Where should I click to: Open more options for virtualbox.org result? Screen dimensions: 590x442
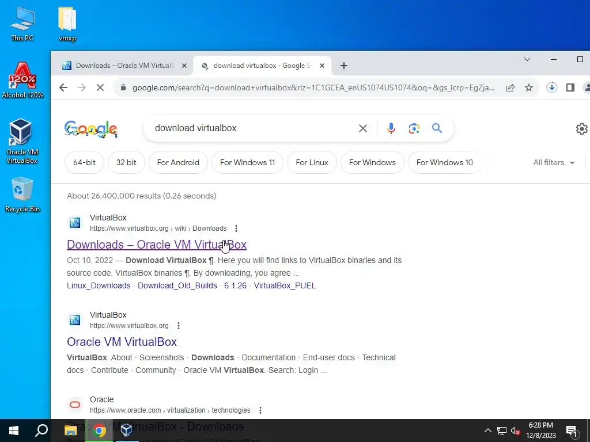(x=179, y=326)
